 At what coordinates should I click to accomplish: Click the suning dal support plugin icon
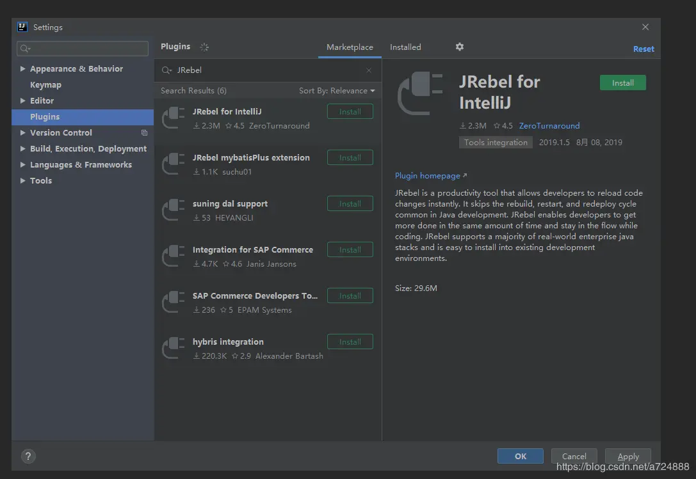[173, 210]
